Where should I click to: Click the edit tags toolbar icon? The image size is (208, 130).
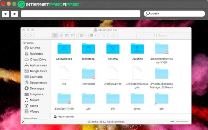[x=114, y=35]
